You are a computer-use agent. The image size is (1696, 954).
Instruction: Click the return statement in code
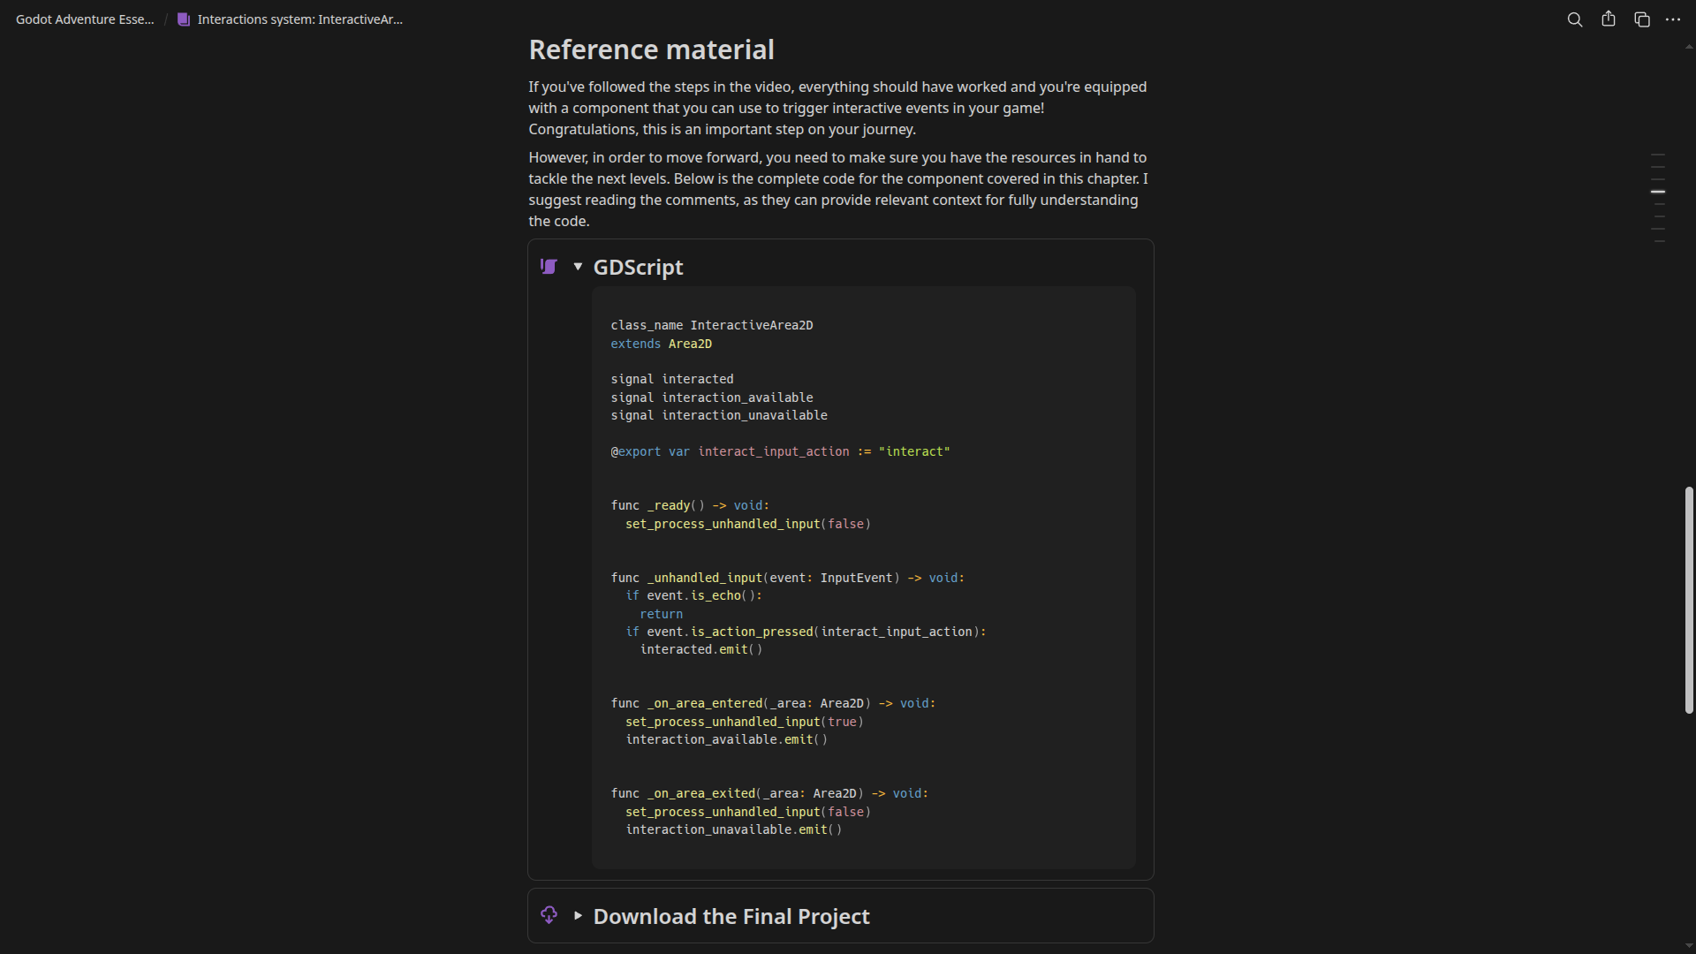661,614
